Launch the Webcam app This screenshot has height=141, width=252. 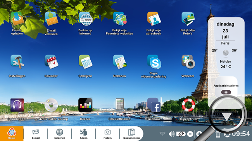188,62
